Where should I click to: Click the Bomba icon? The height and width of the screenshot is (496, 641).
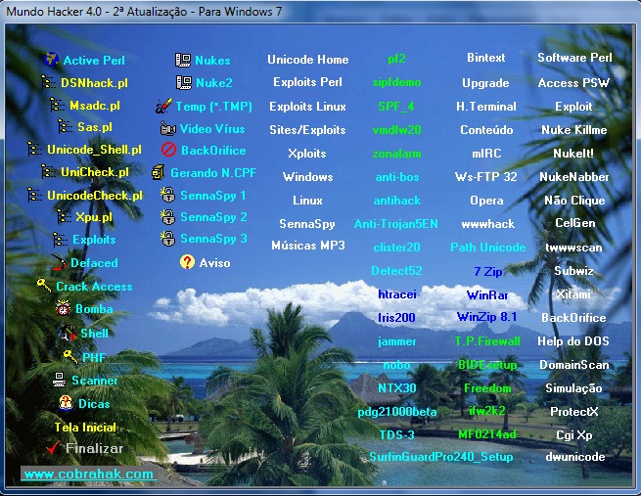pos(64,309)
